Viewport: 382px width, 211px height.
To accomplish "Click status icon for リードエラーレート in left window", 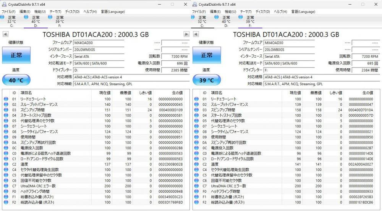I will [6, 99].
